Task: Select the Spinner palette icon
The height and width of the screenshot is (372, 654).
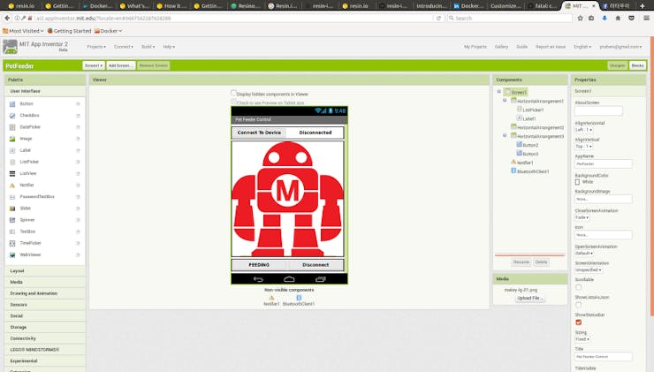Action: 12,220
